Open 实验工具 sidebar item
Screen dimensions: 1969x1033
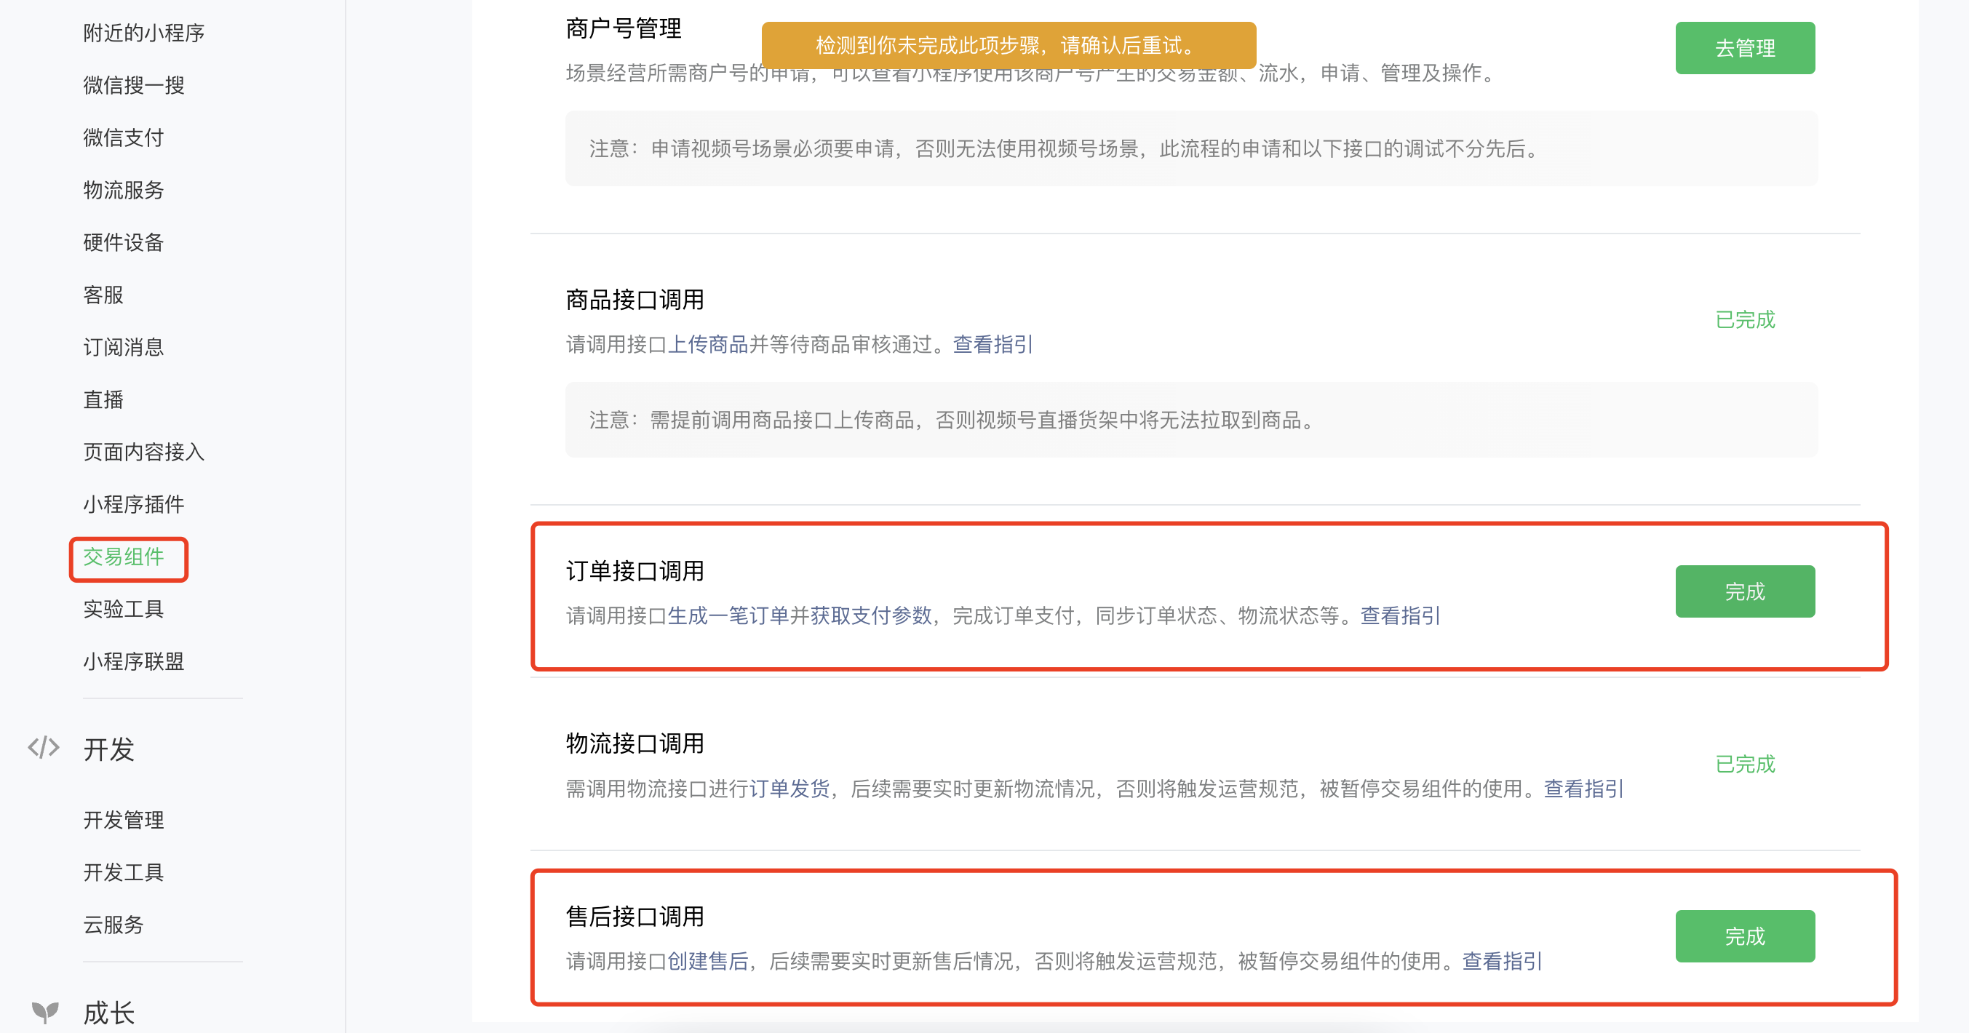pyautogui.click(x=124, y=609)
